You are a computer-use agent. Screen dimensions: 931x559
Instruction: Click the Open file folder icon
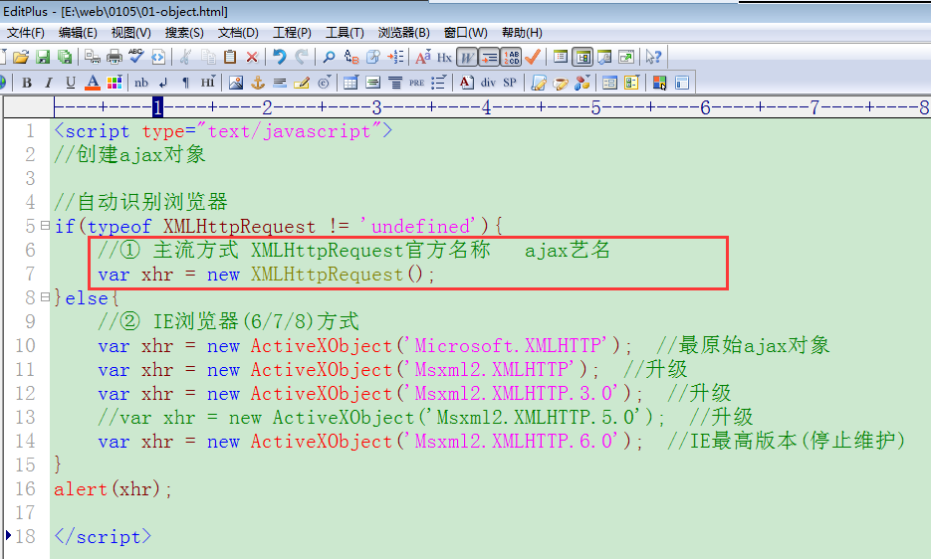[x=21, y=57]
